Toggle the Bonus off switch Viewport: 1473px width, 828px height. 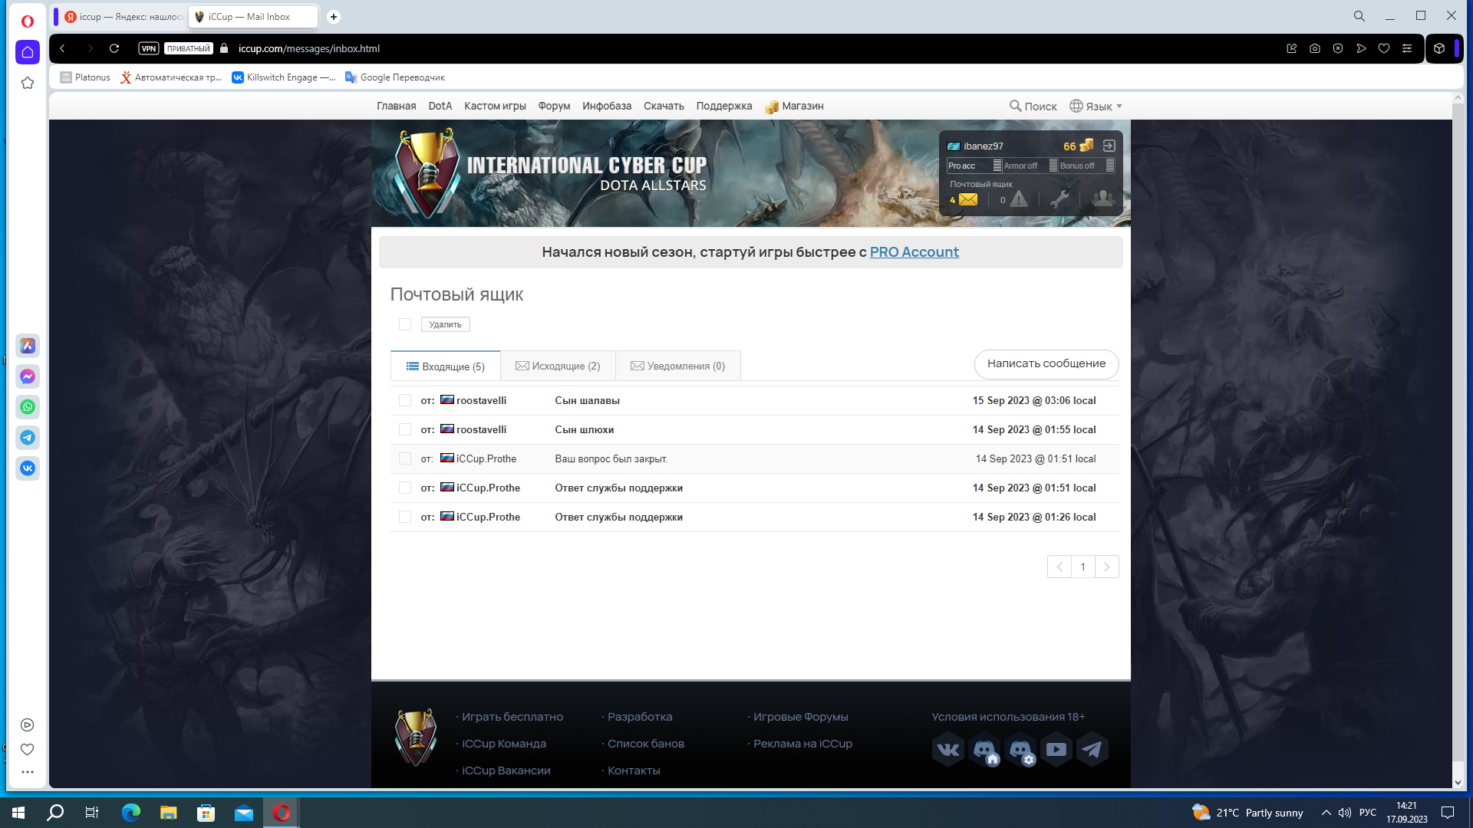1087,166
